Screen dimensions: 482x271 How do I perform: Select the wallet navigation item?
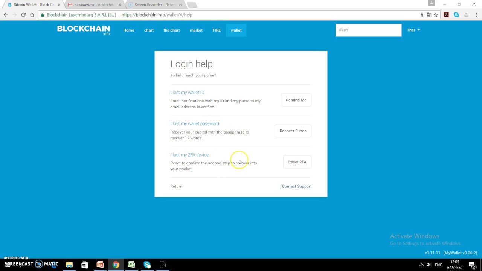point(236,30)
